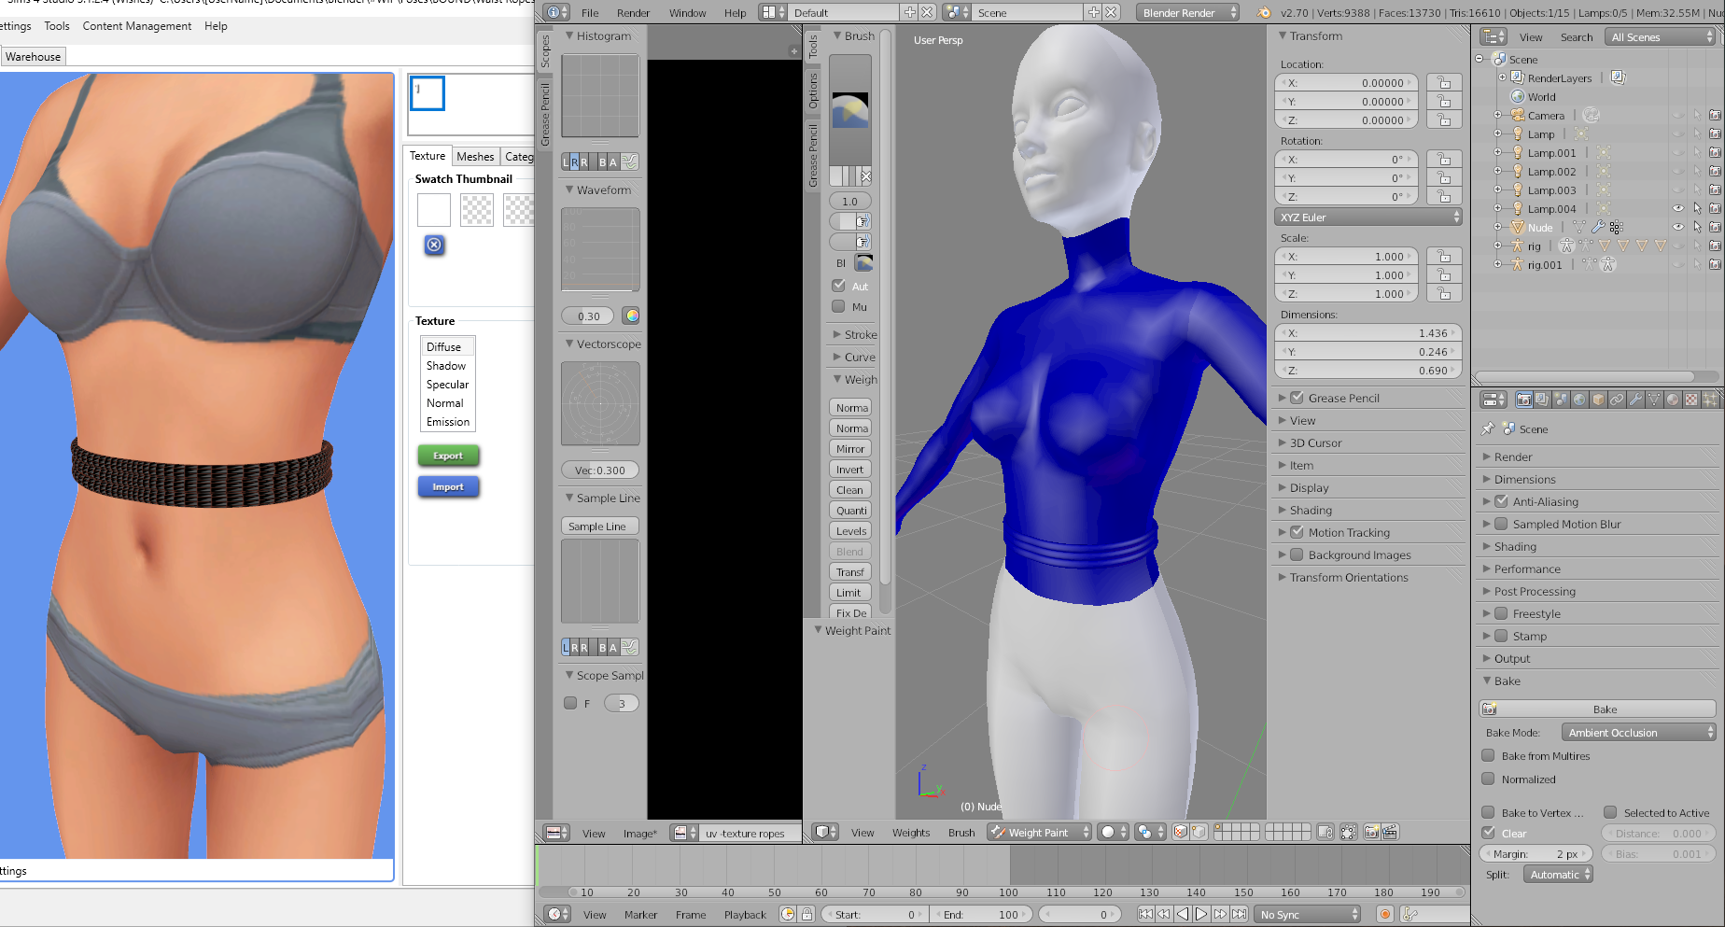Viewport: 1725px width, 927px height.
Task: Open the Bake Mode dropdown
Action: coord(1640,733)
